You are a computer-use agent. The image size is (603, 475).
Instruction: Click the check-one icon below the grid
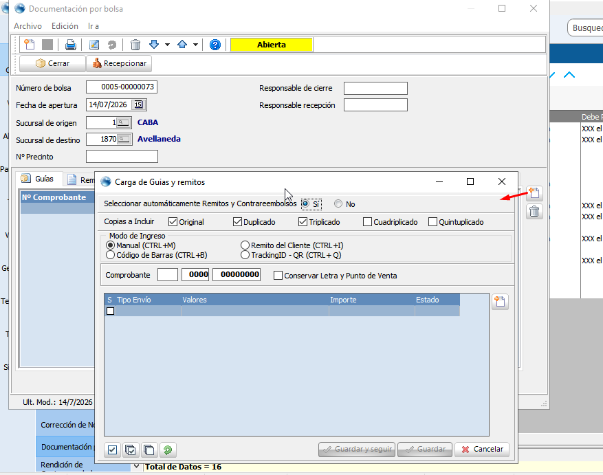click(x=112, y=450)
